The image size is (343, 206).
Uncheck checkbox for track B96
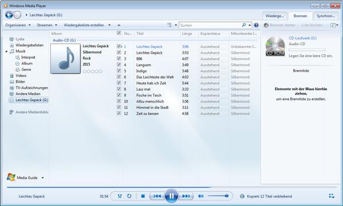click(119, 59)
